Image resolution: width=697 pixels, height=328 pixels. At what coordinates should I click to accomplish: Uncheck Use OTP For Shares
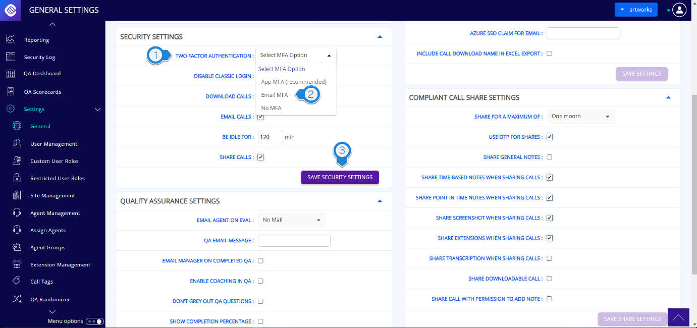click(550, 137)
